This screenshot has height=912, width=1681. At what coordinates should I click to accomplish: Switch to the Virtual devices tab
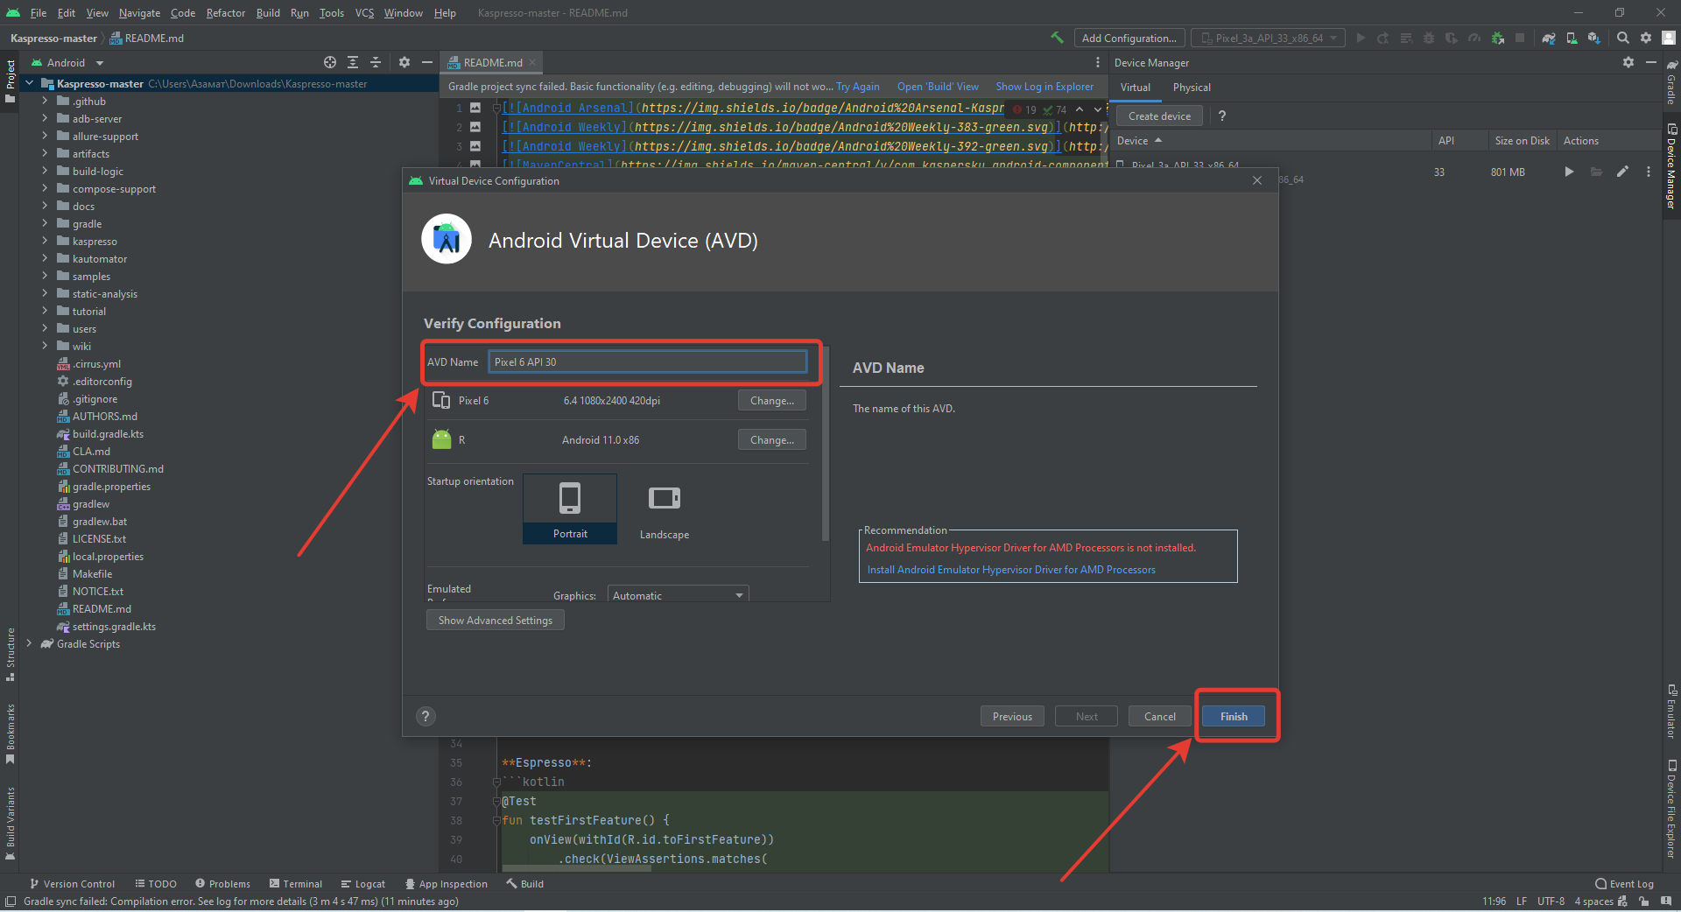click(x=1136, y=88)
